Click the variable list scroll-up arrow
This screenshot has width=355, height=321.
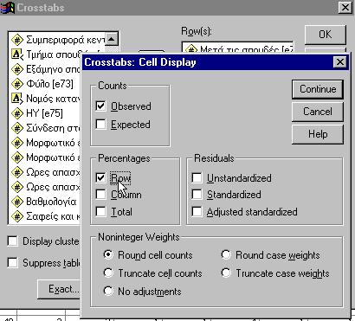[112, 39]
